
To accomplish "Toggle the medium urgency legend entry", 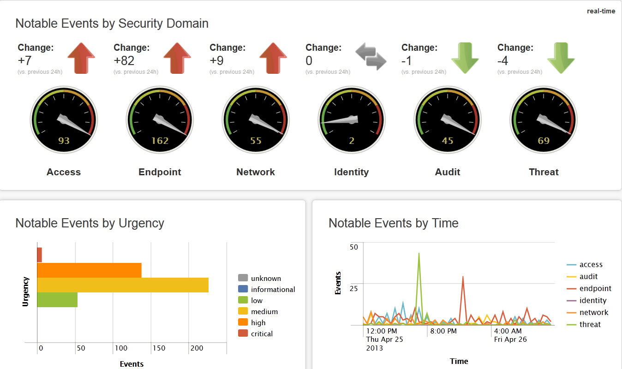I will [x=264, y=311].
